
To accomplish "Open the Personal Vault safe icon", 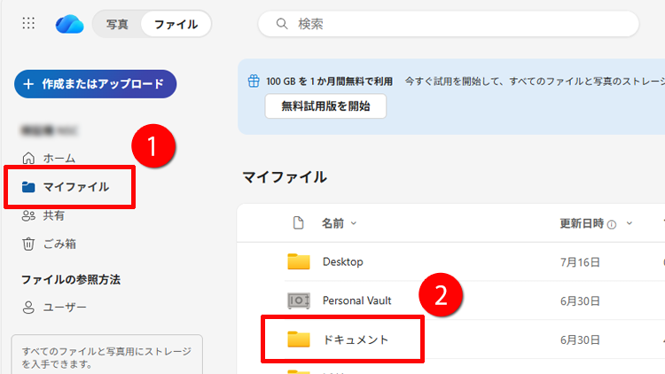I will click(299, 300).
